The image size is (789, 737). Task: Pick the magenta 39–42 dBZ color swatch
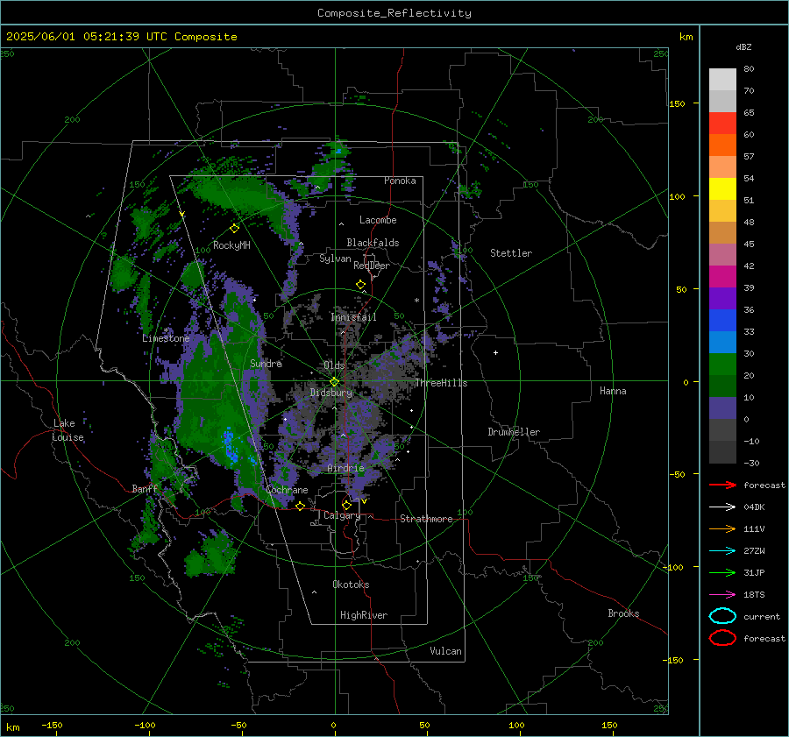[x=722, y=277]
